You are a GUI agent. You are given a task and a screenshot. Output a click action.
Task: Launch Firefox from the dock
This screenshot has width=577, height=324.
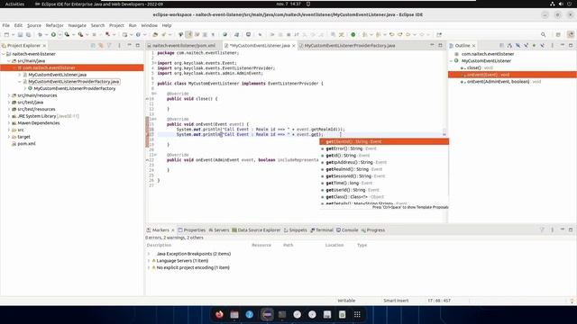[x=219, y=314]
